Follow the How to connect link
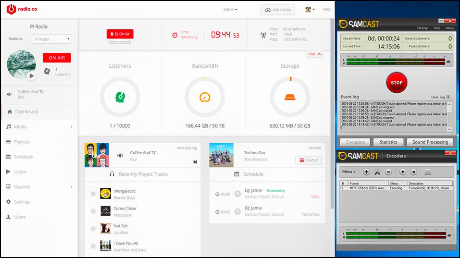This screenshot has height=258, width=460. (x=120, y=42)
